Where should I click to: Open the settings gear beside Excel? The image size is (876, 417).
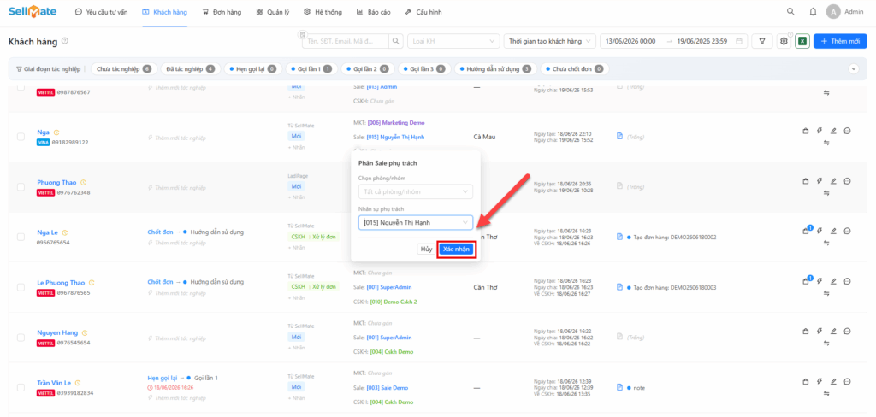(x=784, y=41)
